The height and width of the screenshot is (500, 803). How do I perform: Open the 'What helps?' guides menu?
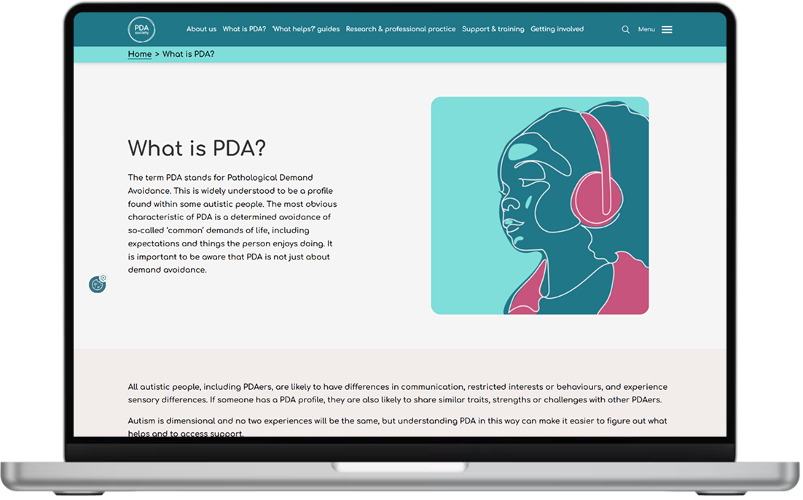(305, 29)
